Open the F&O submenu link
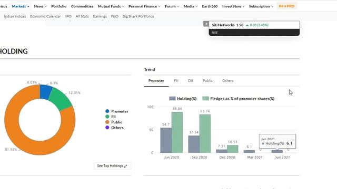The width and height of the screenshot is (337, 189). tap(115, 16)
